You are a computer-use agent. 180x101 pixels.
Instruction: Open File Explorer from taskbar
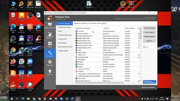pyautogui.click(x=28, y=99)
